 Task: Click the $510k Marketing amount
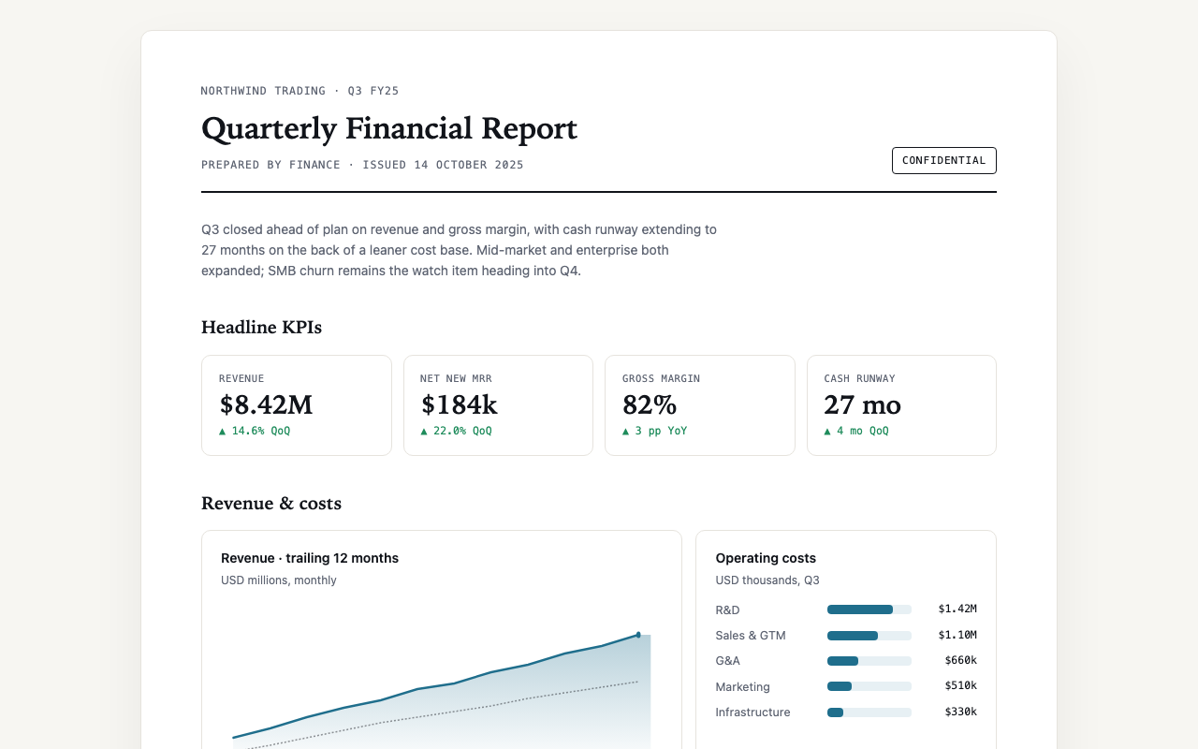click(x=961, y=686)
